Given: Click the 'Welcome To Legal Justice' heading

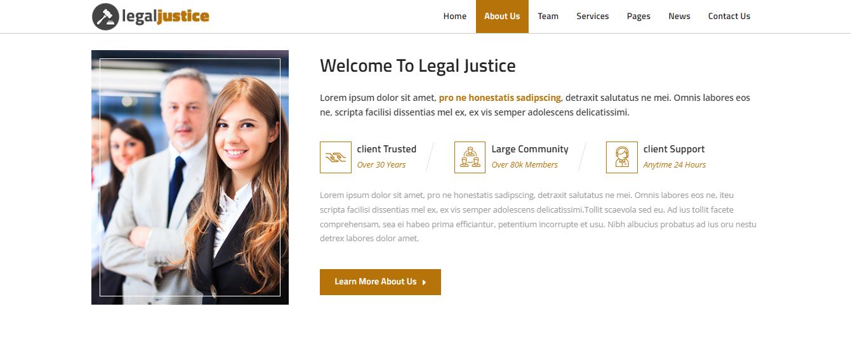Looking at the screenshot, I should point(418,66).
